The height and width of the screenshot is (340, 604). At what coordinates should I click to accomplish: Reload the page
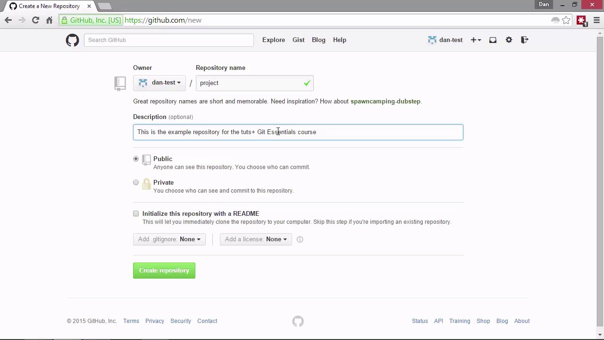[35, 20]
